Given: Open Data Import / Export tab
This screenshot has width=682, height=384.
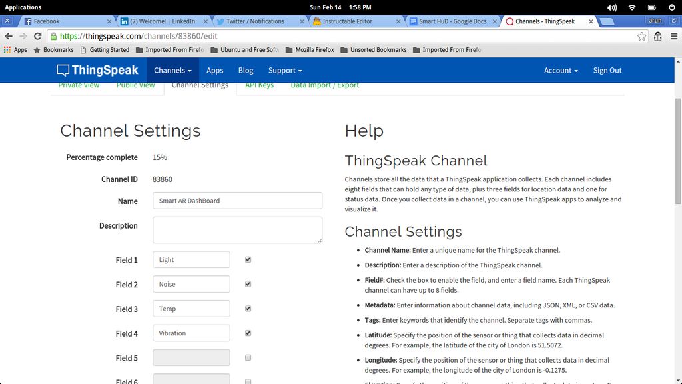Looking at the screenshot, I should (325, 85).
